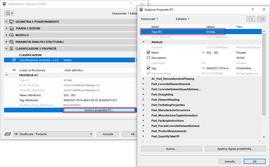Click the help question mark in Impostazioni Selezione Solaio

click(131, 4)
